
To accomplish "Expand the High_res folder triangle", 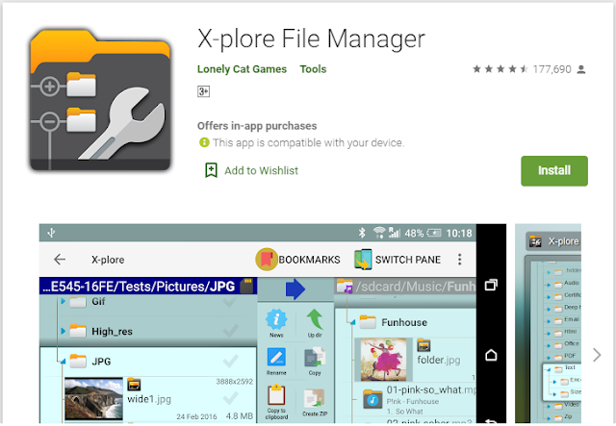I will 63,332.
